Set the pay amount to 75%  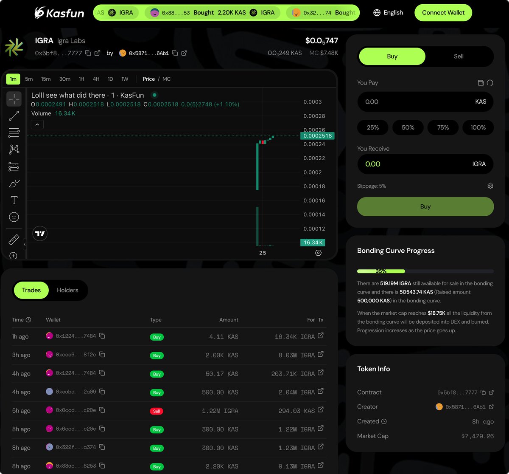pos(443,127)
